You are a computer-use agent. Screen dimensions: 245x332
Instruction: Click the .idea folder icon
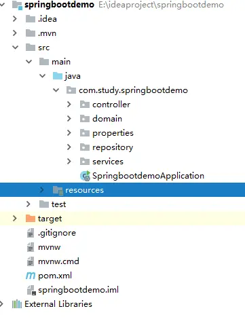[31, 19]
